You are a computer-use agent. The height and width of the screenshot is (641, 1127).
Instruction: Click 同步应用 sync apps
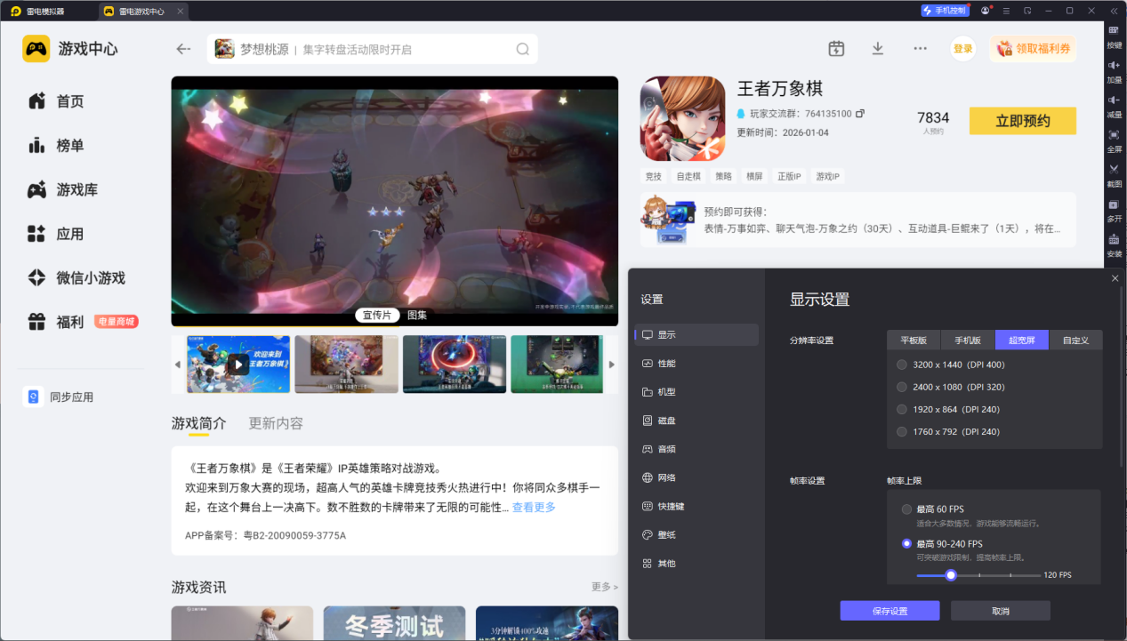click(59, 397)
